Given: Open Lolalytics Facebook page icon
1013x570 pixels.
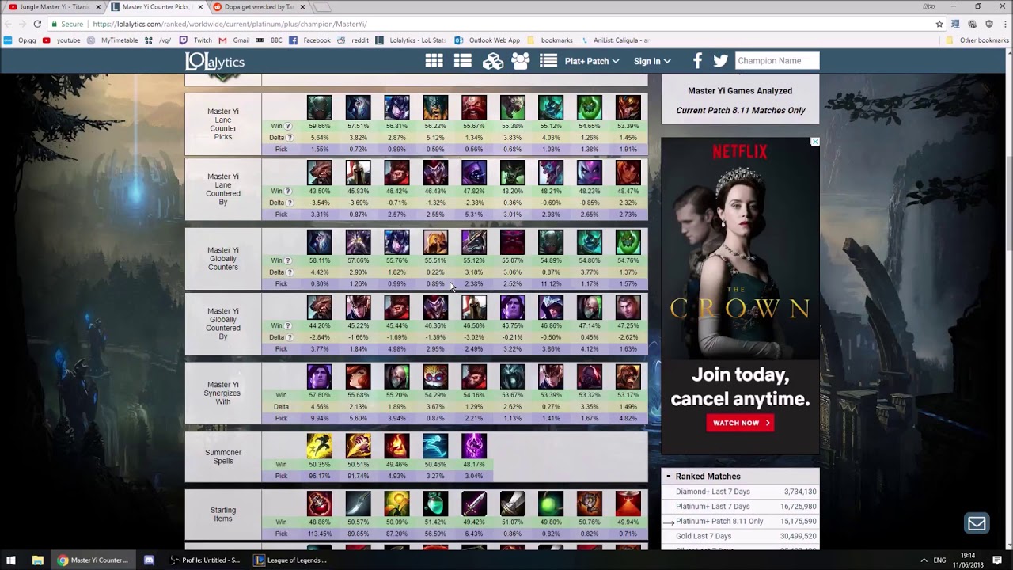Looking at the screenshot, I should [x=697, y=61].
